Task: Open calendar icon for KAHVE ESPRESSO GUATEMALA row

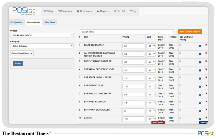Action: tap(200, 54)
